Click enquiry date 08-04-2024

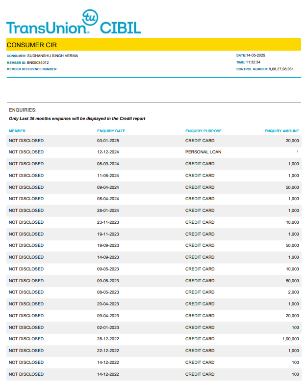click(108, 199)
